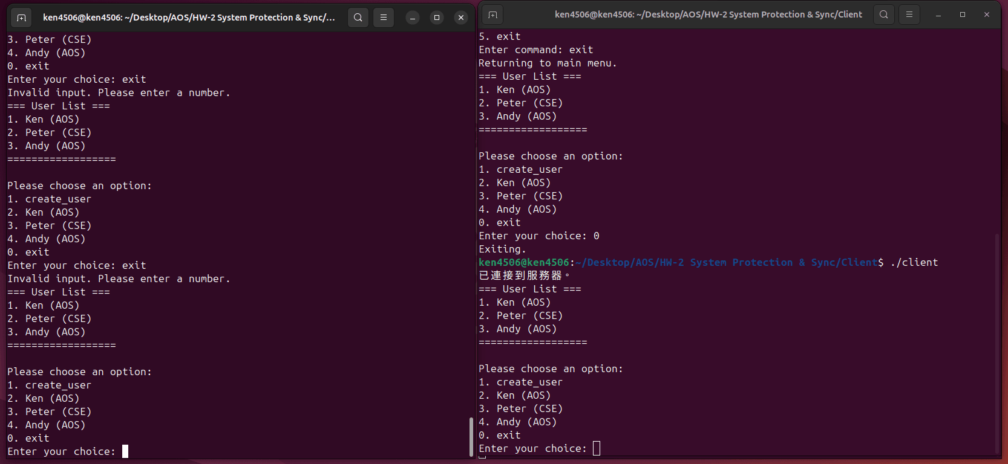Minimize the right Client terminal window
This screenshot has width=1008, height=464.
point(938,14)
